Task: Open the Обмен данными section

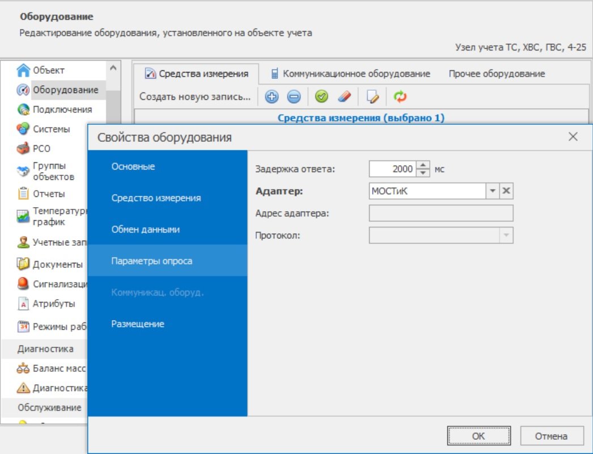Action: pyautogui.click(x=168, y=229)
